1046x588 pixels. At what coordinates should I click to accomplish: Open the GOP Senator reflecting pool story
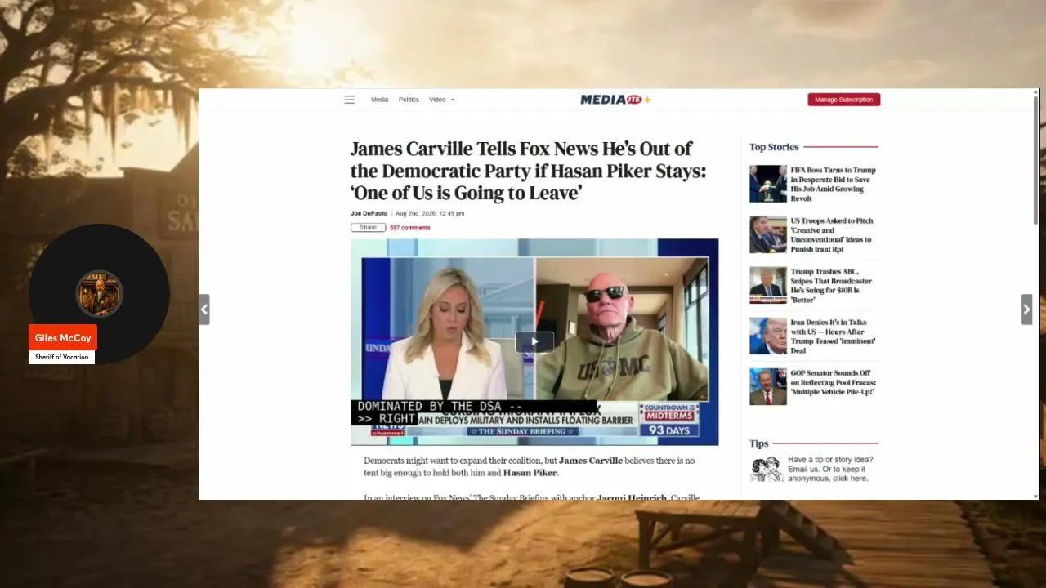coord(833,382)
